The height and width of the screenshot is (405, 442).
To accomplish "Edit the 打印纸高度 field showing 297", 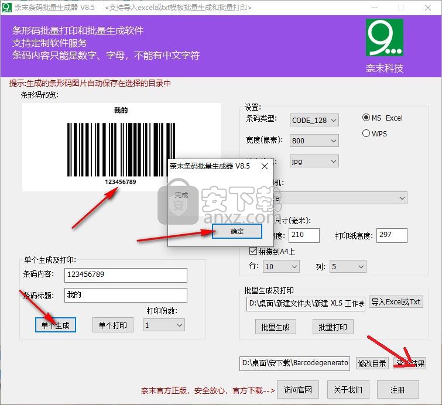I will tap(392, 235).
